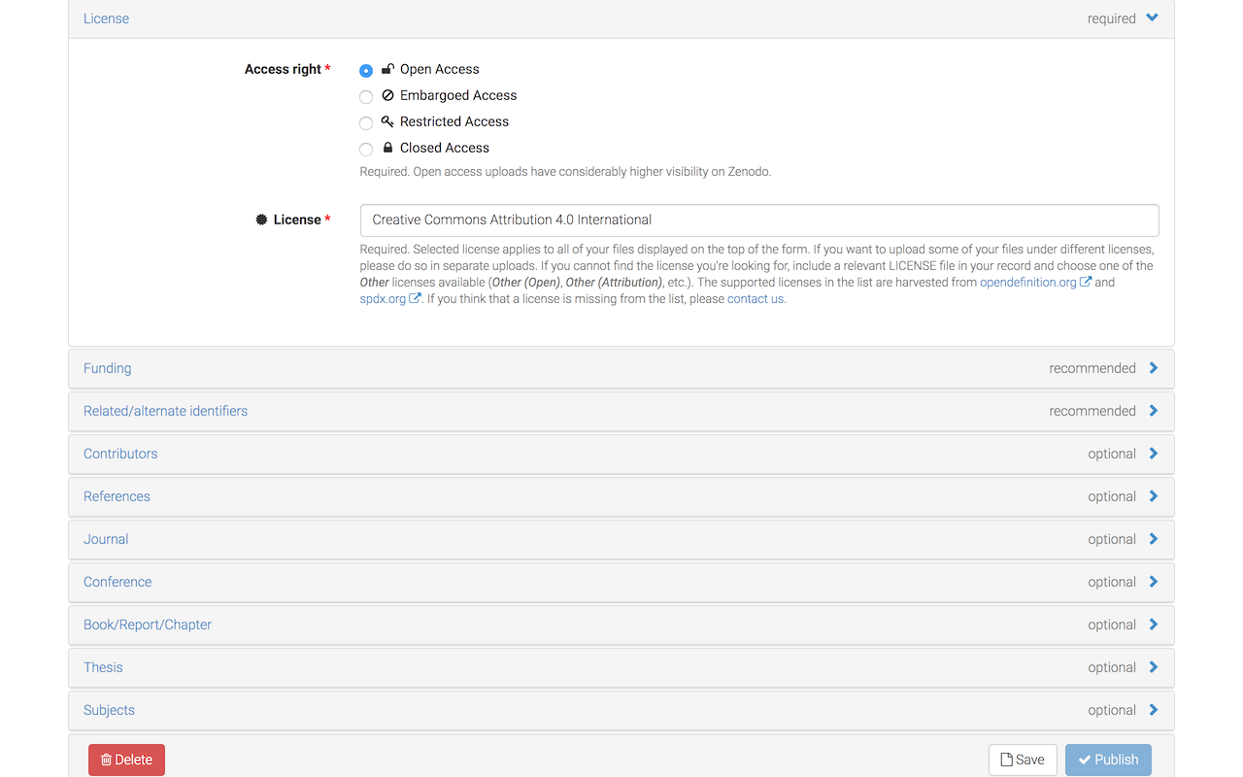1243x777 pixels.
Task: Click the License text input field
Action: point(759,220)
